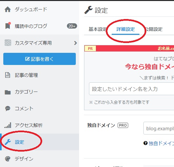Click the アクセス解析 bar chart icon

8,125
